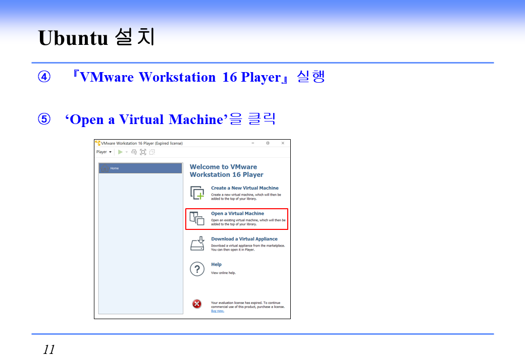Click 'Download a virtual appliance from the marketplace' text
Screen dimensions: 525x363
pos(248,248)
